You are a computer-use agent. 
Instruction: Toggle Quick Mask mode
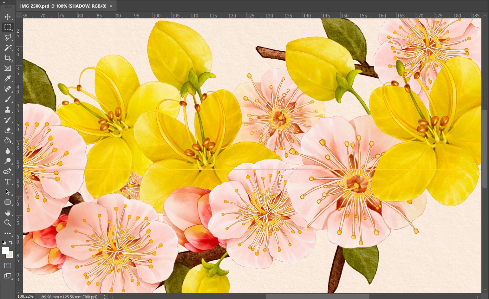click(x=8, y=266)
